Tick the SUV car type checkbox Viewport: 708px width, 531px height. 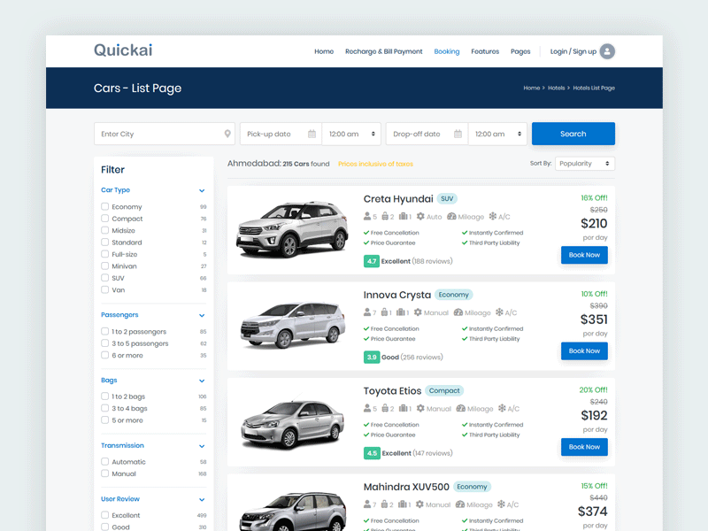tap(104, 278)
